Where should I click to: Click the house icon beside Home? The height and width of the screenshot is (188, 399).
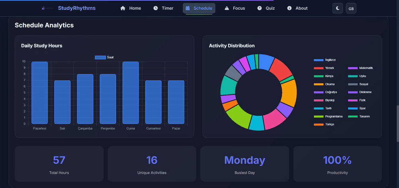coord(123,8)
